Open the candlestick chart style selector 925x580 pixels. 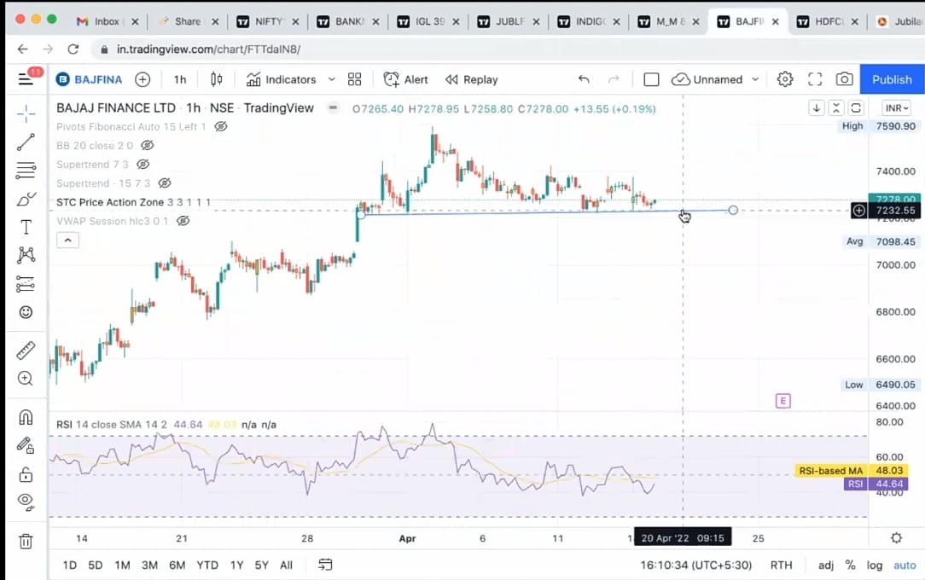217,79
